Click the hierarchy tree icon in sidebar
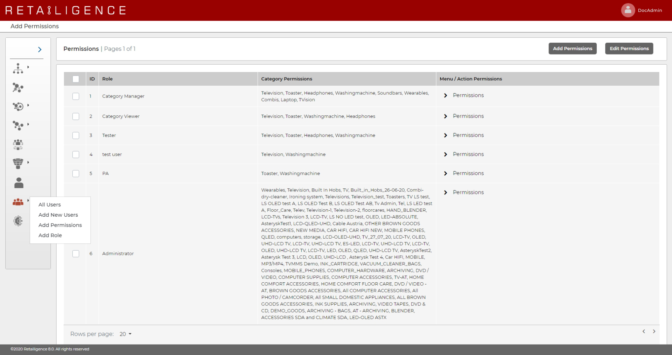The height and width of the screenshot is (355, 672). 18,68
